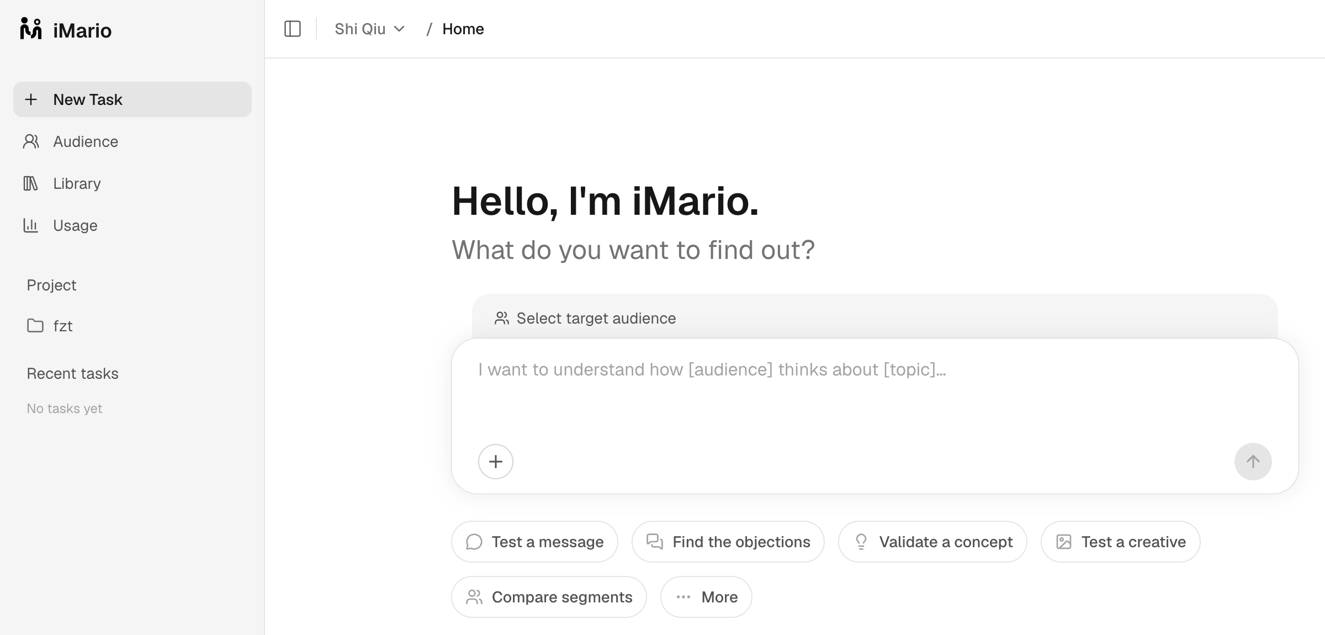Image resolution: width=1325 pixels, height=635 pixels.
Task: Choose the Test a message suggestion
Action: (x=534, y=542)
